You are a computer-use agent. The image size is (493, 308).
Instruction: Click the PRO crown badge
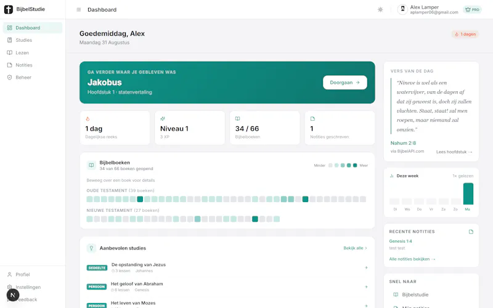point(472,10)
